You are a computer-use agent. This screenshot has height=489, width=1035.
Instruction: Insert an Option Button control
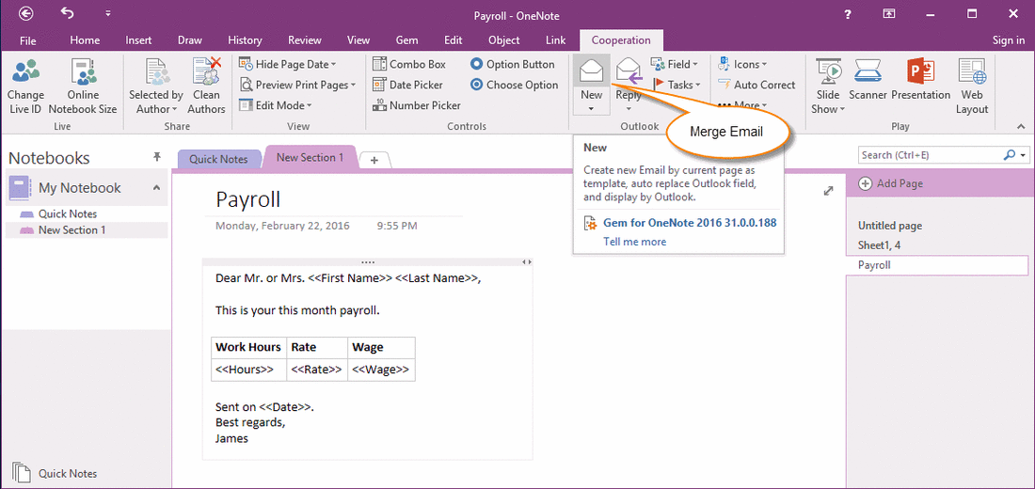(x=512, y=64)
